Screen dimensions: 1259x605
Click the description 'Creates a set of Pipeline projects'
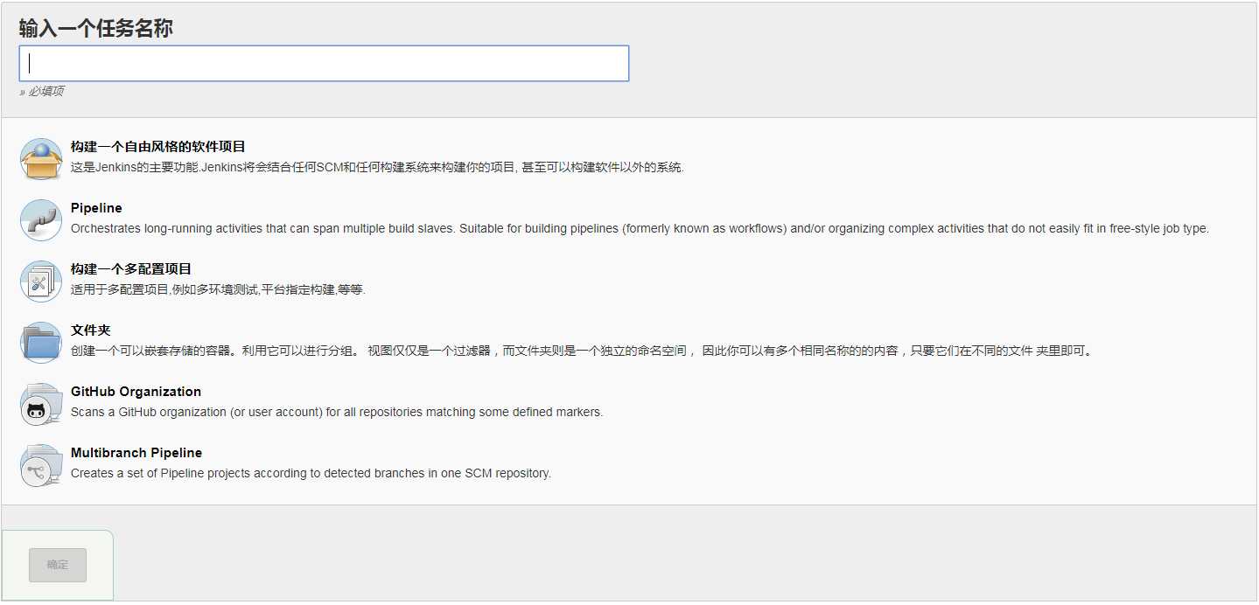(x=311, y=474)
